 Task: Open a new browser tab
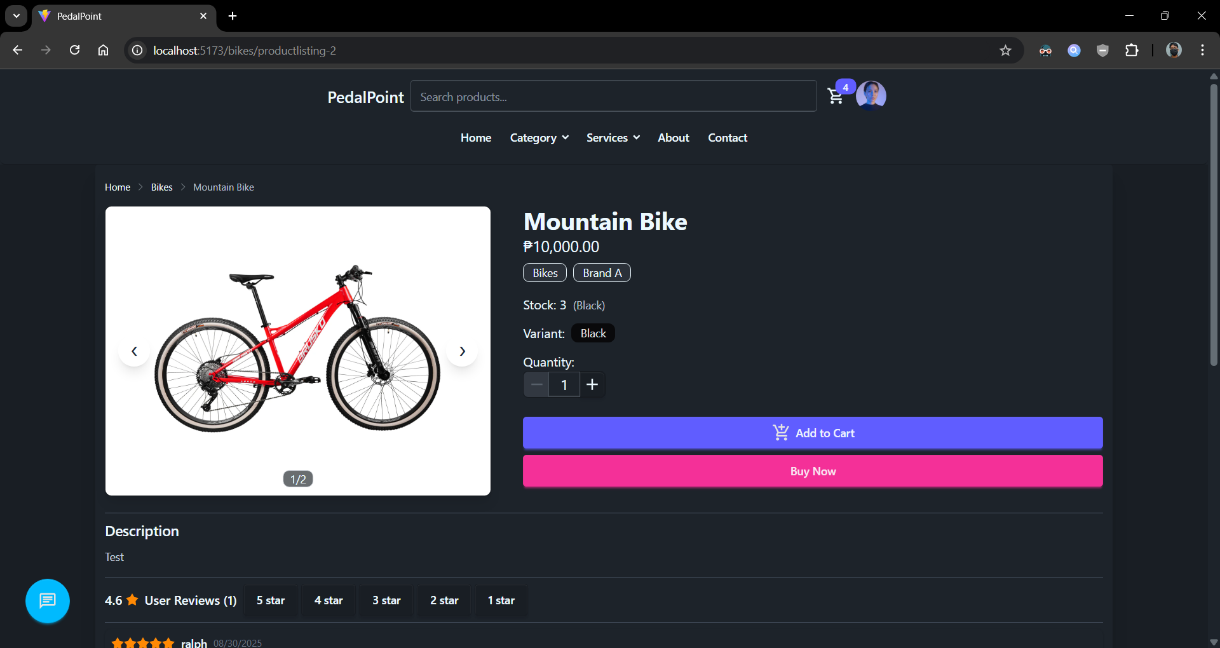coord(233,16)
